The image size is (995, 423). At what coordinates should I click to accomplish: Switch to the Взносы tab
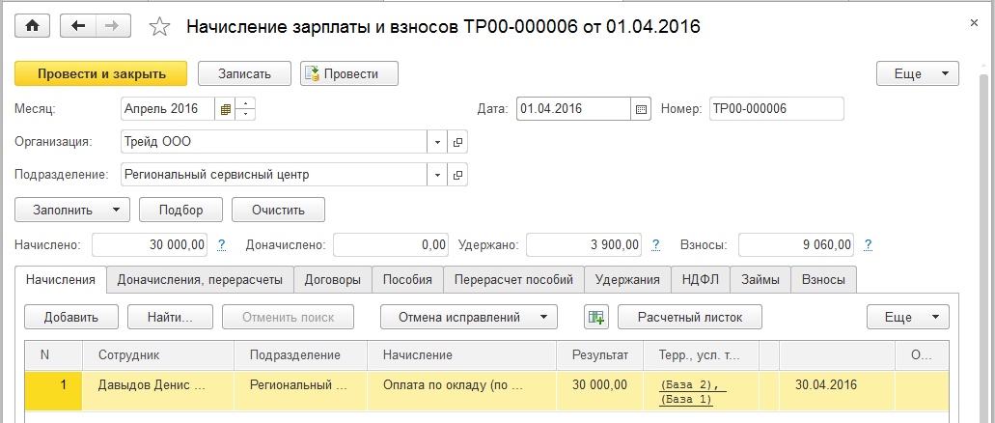tap(822, 279)
